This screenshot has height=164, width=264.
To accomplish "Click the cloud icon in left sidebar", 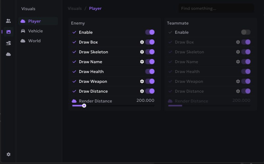I will pyautogui.click(x=9, y=54).
